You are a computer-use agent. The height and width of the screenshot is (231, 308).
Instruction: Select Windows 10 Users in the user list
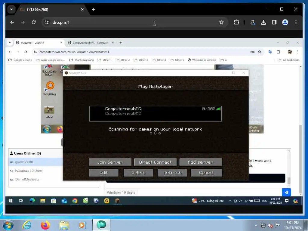coord(36,171)
